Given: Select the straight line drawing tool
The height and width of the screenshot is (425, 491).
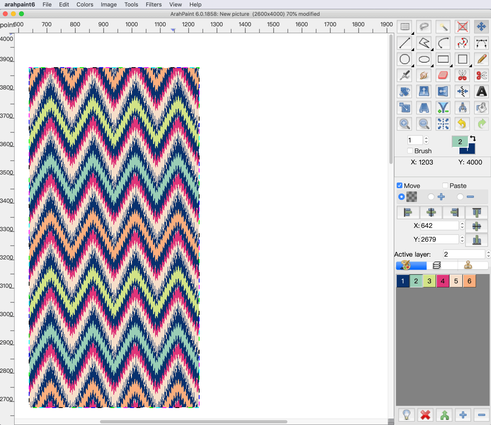Looking at the screenshot, I should point(404,43).
